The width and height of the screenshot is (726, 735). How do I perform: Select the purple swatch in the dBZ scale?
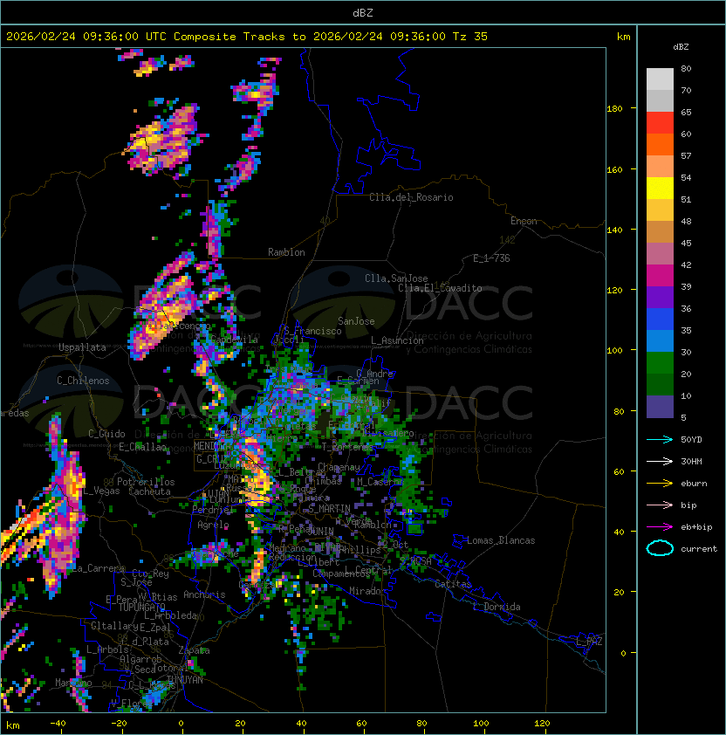coord(660,298)
